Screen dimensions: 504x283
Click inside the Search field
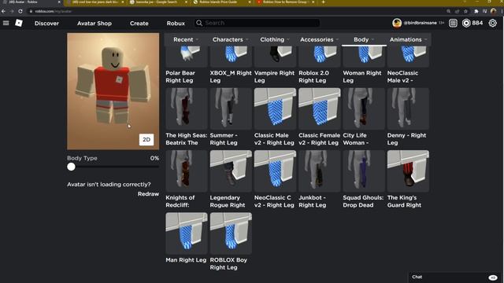[258, 23]
